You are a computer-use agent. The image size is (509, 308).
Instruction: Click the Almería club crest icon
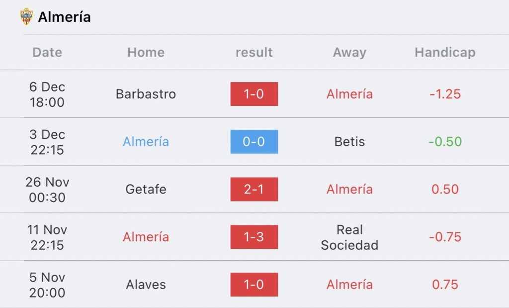(26, 16)
